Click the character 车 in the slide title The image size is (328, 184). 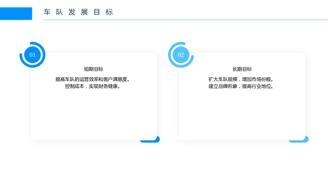[47, 12]
